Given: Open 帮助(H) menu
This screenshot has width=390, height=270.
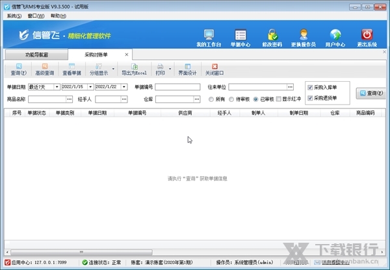Looking at the screenshot, I should tap(58, 16).
